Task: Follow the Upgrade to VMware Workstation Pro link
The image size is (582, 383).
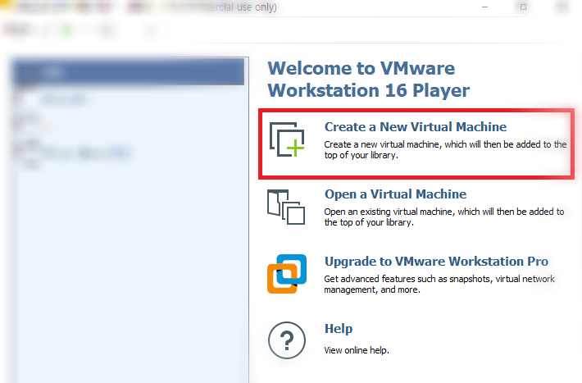Action: 436,262
